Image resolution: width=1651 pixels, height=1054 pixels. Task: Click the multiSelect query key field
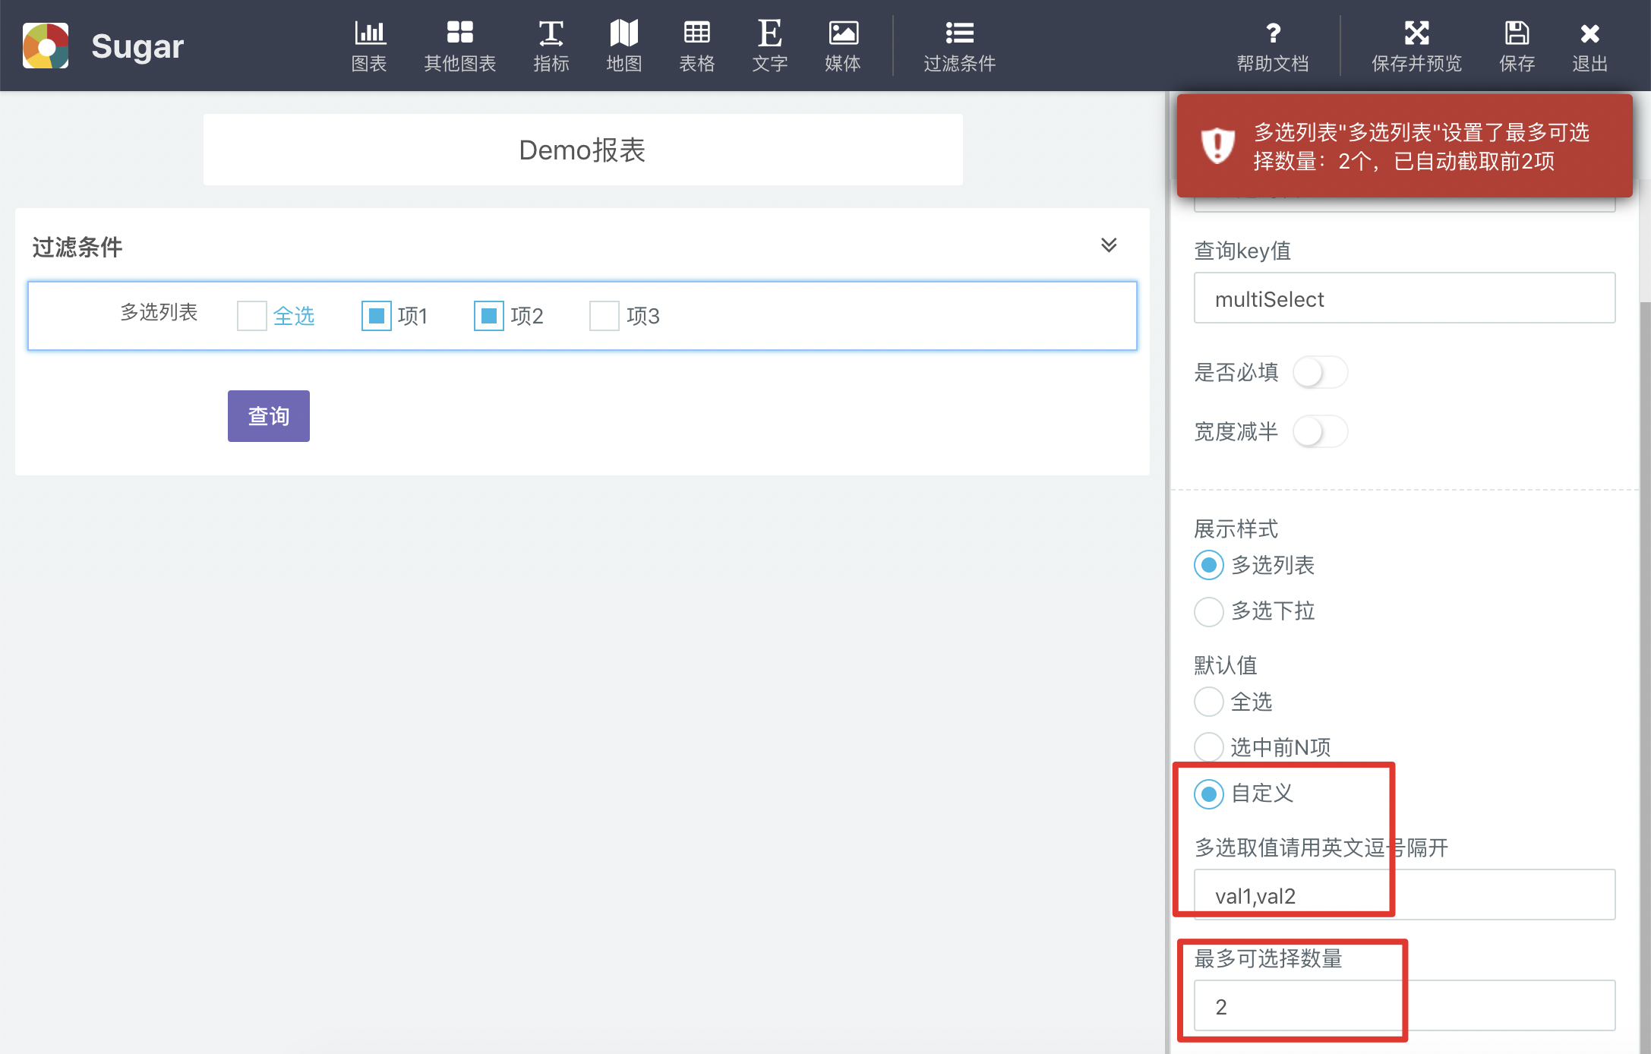tap(1403, 298)
